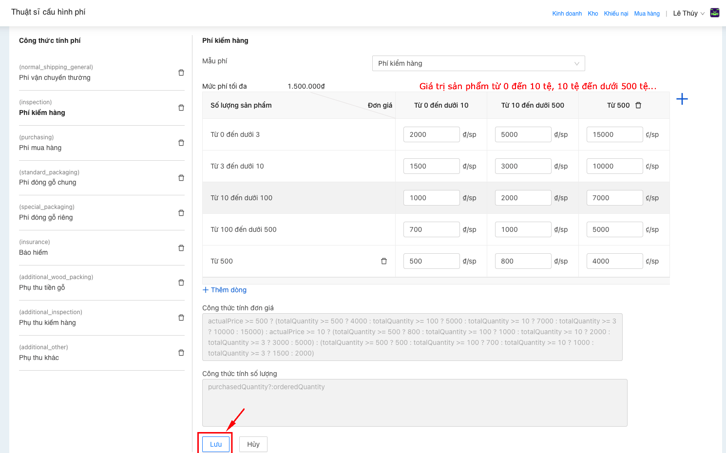Open the Kinh doanh menu
Image resolution: width=726 pixels, height=453 pixels.
point(567,14)
